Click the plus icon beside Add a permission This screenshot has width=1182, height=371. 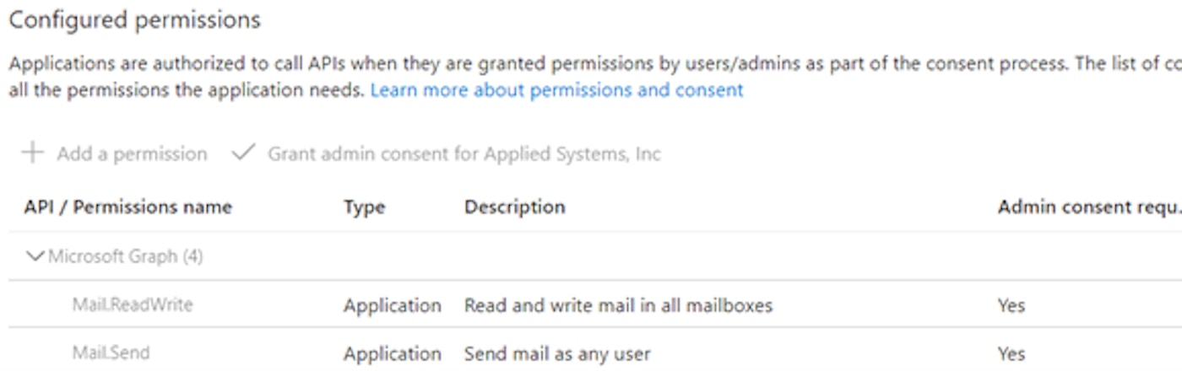point(33,153)
